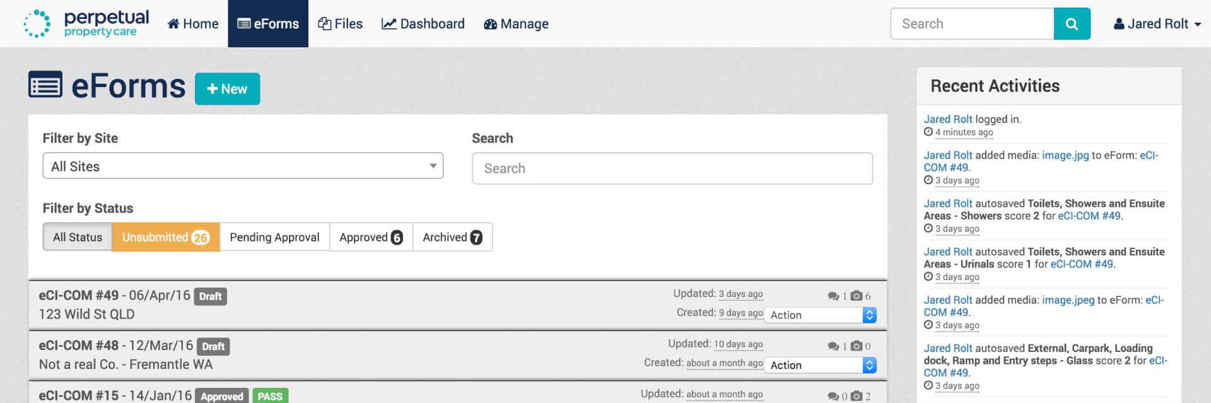Screen dimensions: 1211x403
Task: Open the eForms navigation item
Action: pos(268,24)
